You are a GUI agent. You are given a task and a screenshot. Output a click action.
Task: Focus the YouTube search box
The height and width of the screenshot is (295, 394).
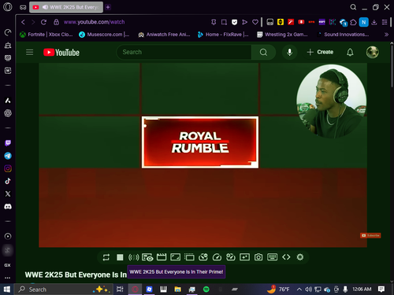coord(184,52)
